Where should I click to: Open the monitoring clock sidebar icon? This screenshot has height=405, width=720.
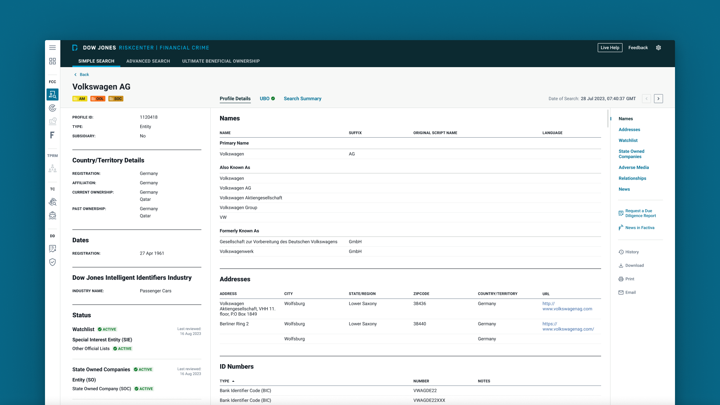coord(52,121)
